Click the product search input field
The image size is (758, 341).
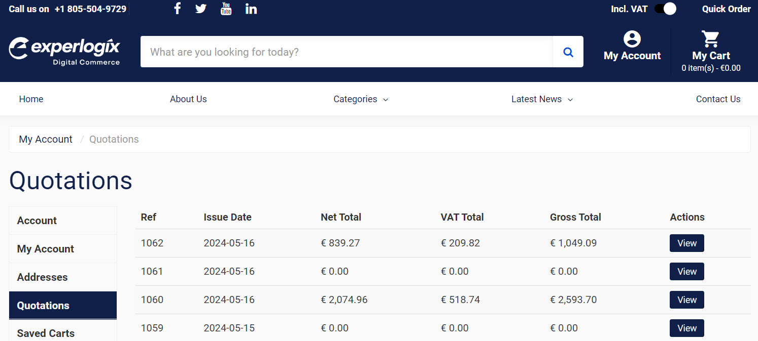[x=346, y=52]
